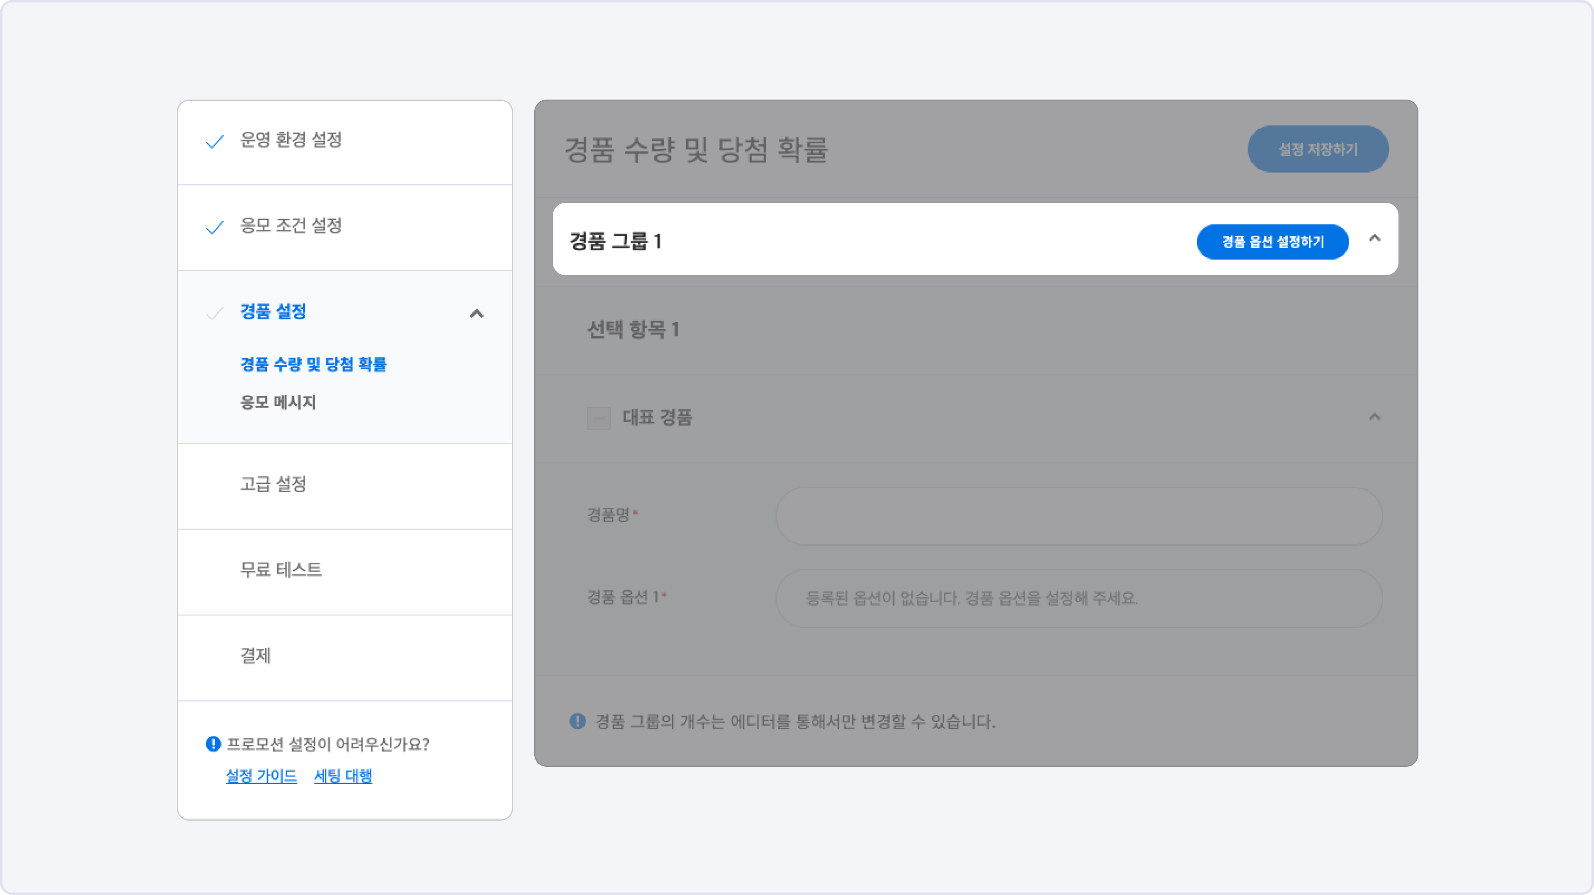The image size is (1594, 895).
Task: Open the 응모 메시지 submenu item
Action: tap(278, 402)
